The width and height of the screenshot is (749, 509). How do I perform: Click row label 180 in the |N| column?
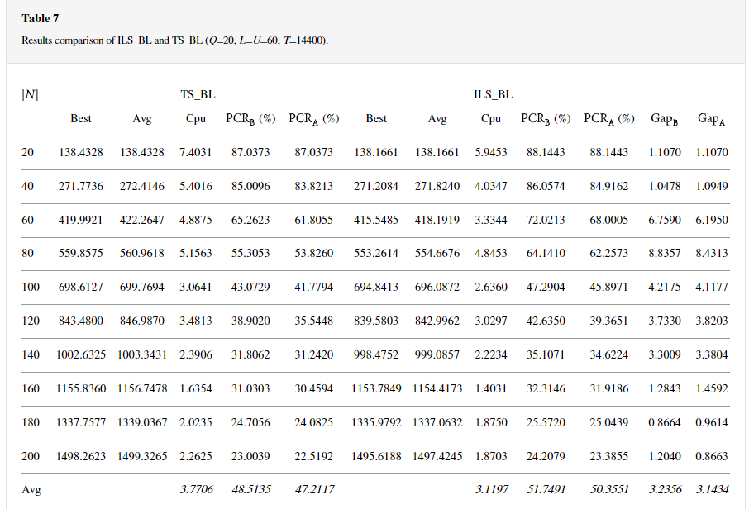point(31,422)
